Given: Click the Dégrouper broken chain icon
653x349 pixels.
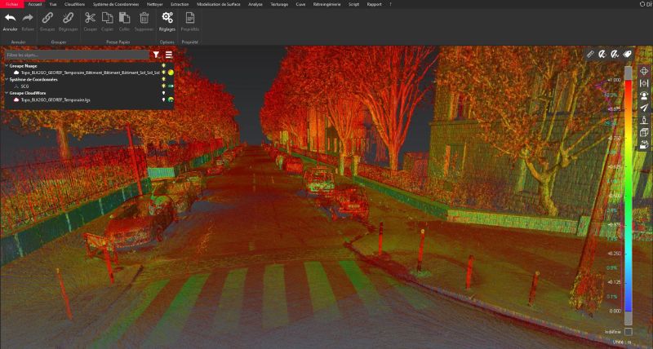Looking at the screenshot, I should click(x=68, y=18).
